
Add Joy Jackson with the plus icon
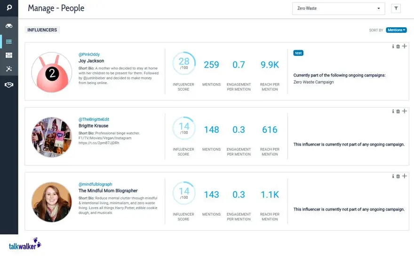click(x=404, y=46)
